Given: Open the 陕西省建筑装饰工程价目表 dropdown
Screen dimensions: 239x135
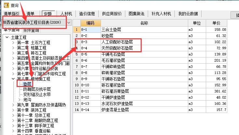Looking at the screenshot, I should (69, 23).
